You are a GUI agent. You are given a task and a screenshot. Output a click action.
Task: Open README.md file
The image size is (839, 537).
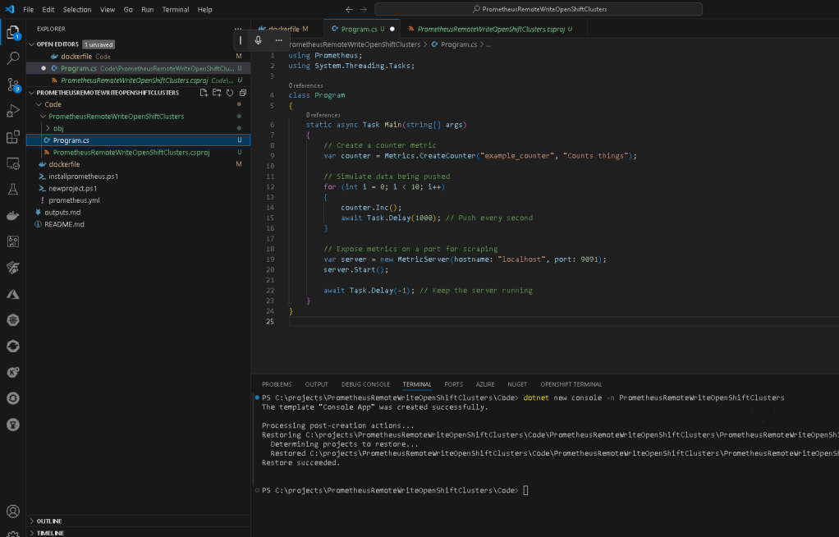(x=138, y=224)
